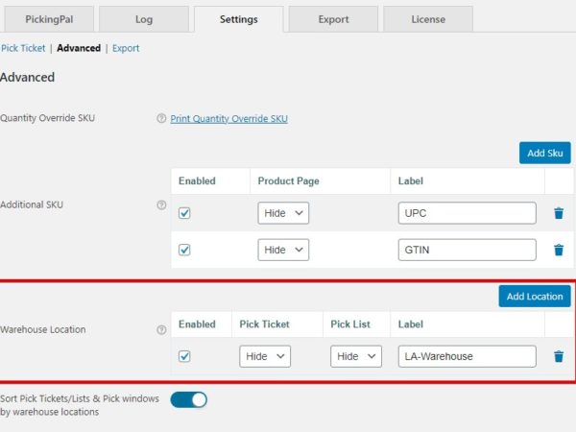Uncheck Enabled checkbox for LA-Warehouse location
This screenshot has height=432, width=576.
point(184,356)
